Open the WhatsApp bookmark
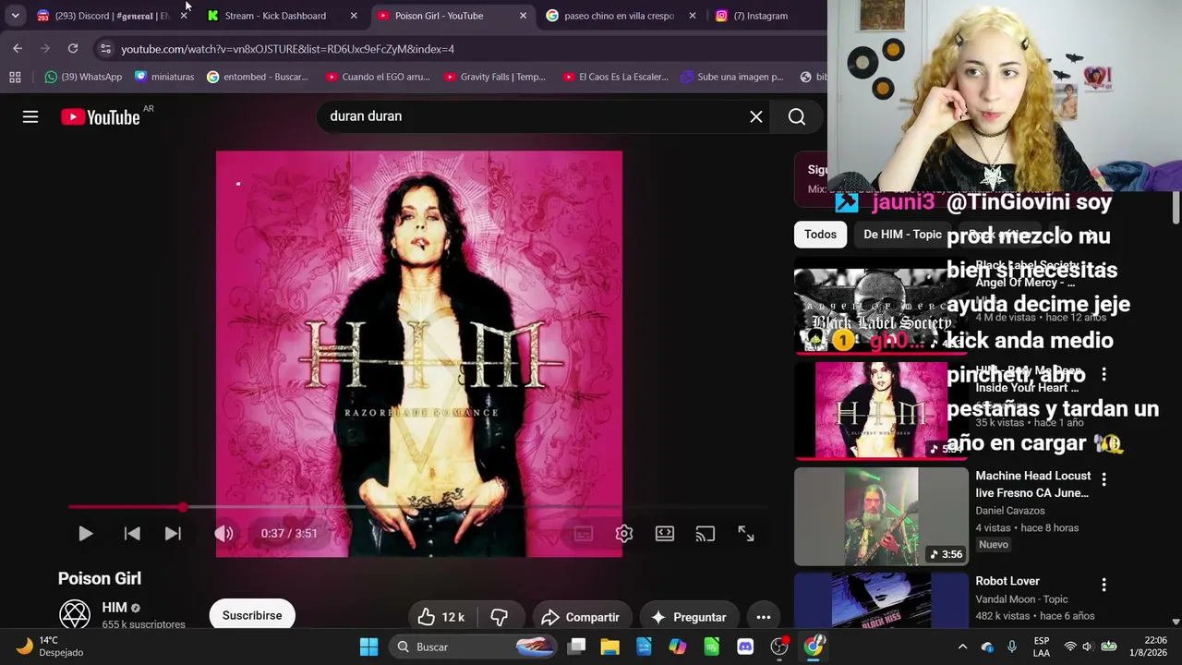1182x665 pixels. click(83, 77)
